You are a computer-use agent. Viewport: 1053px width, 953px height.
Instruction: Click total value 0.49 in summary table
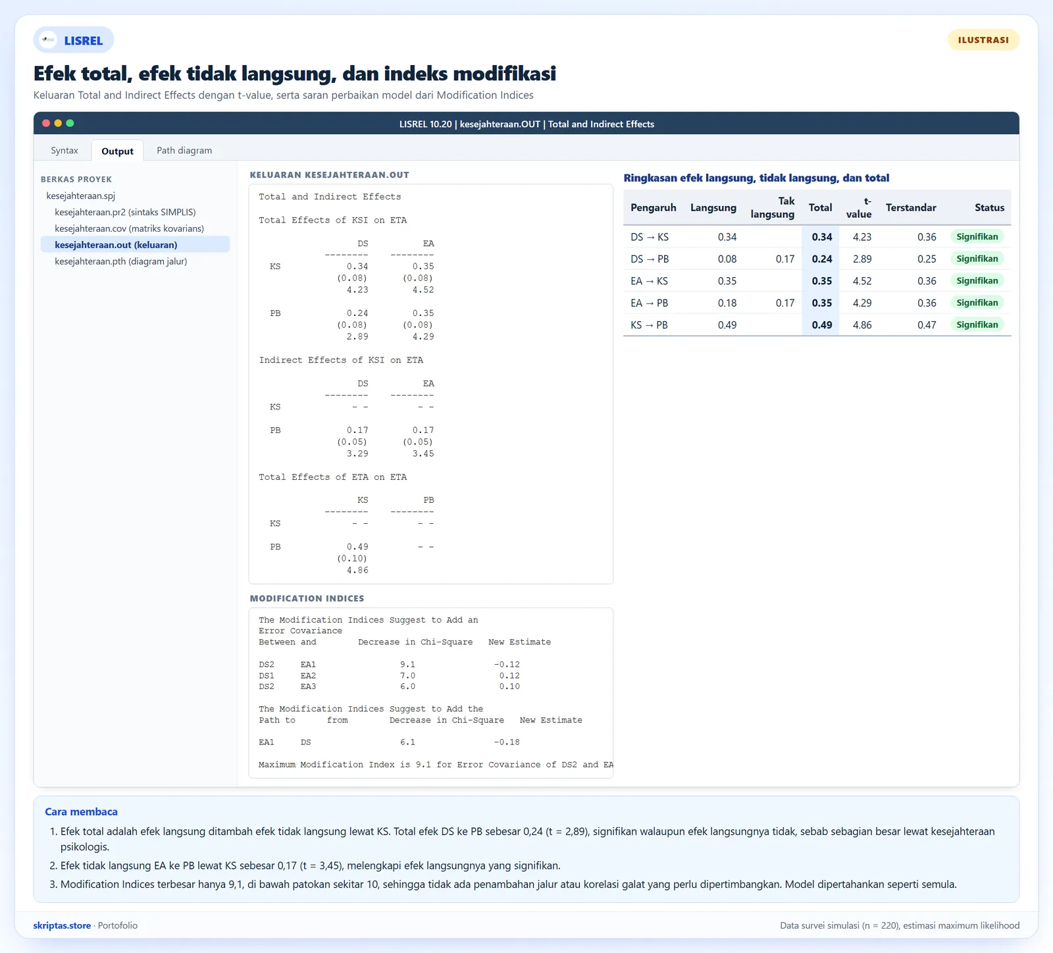822,325
